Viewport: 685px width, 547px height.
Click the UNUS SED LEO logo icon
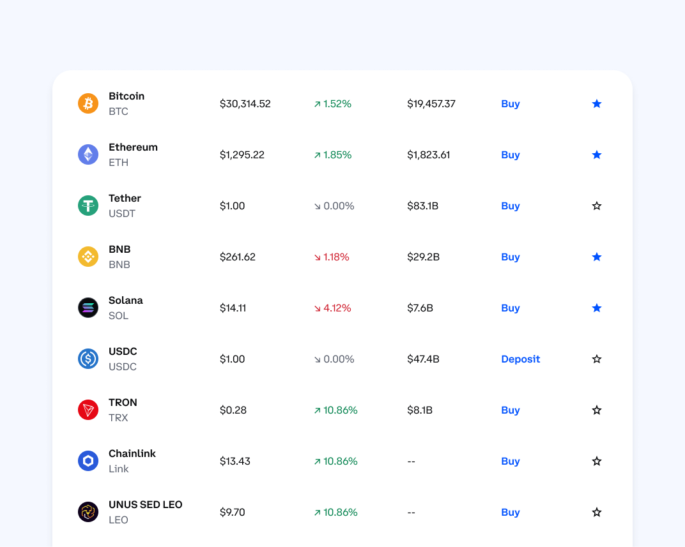click(x=88, y=512)
